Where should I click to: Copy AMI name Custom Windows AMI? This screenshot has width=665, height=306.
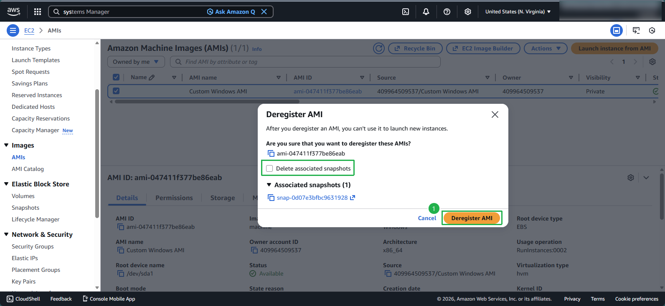(121, 250)
